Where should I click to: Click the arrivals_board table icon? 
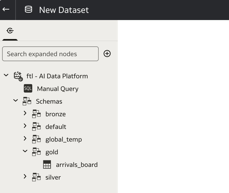point(47,165)
